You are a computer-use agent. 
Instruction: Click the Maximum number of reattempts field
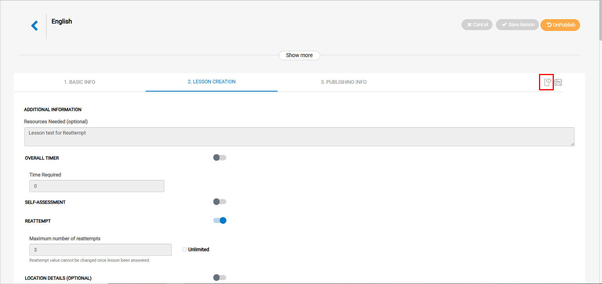click(x=100, y=250)
